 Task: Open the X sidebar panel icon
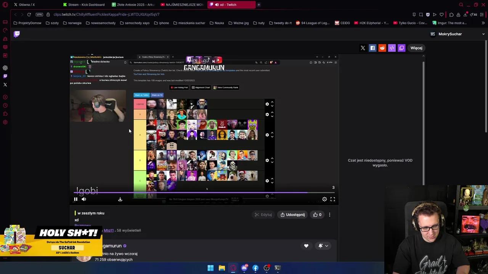(x=5, y=84)
